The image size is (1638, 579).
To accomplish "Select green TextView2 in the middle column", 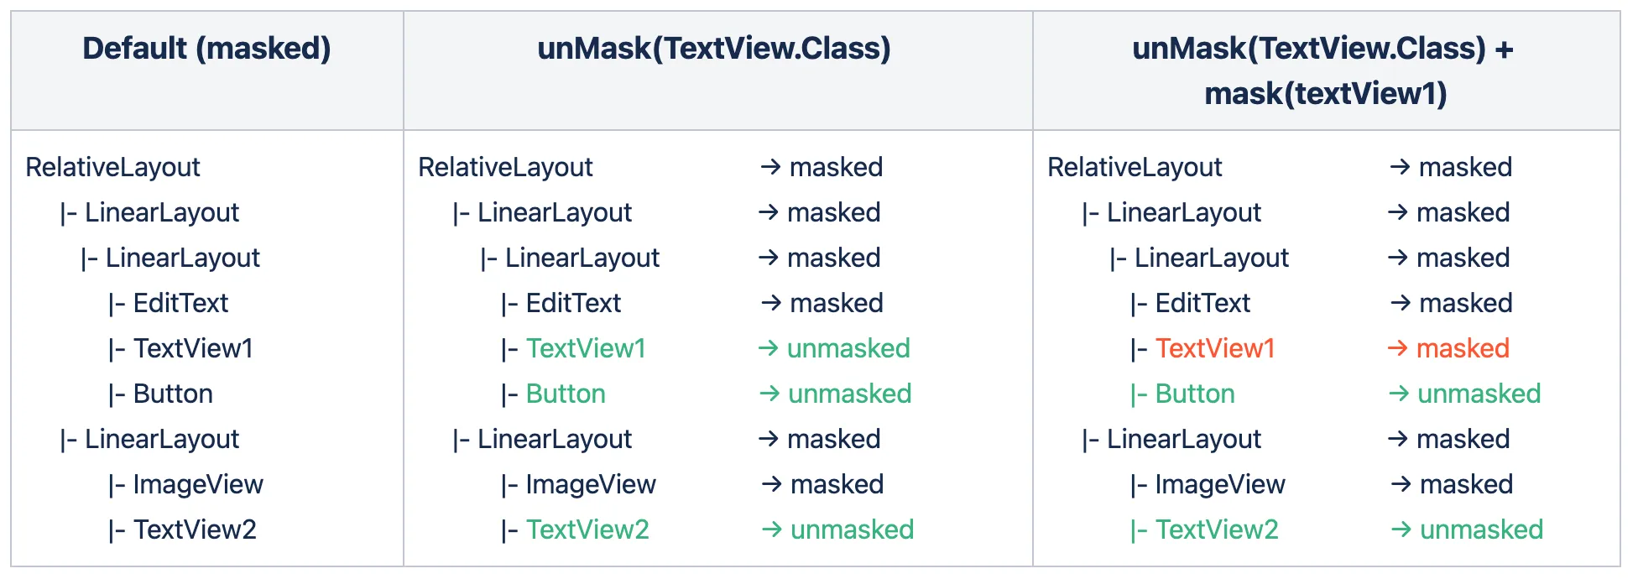I will [x=587, y=529].
